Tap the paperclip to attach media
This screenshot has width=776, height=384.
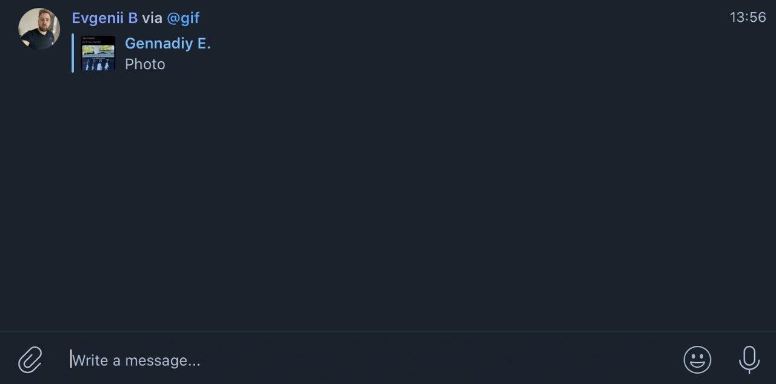[x=30, y=360]
